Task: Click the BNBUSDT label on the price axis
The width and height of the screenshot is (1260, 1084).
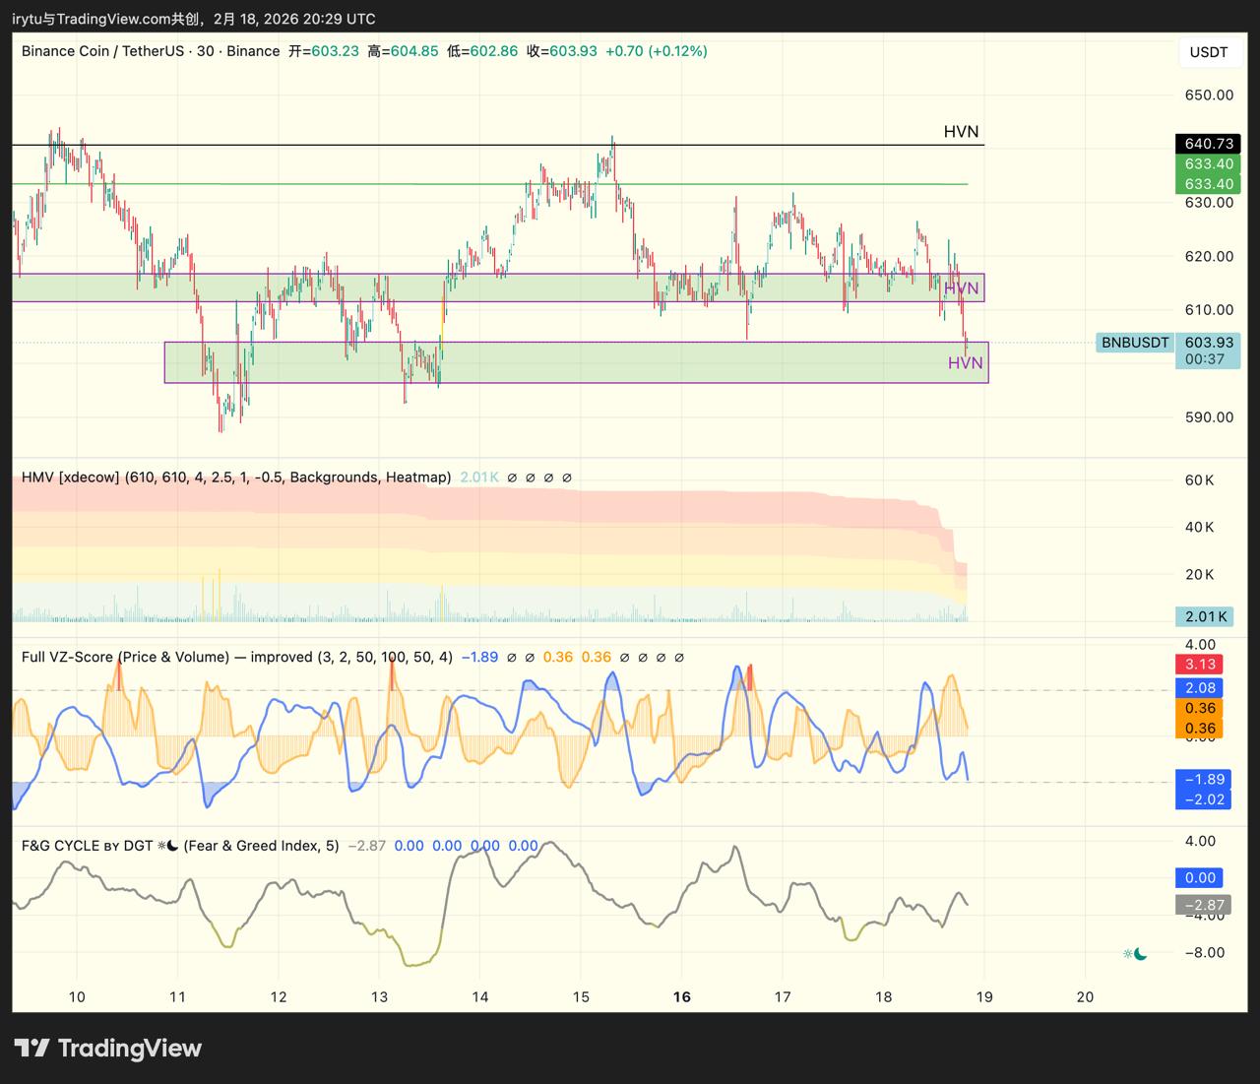Action: pos(1135,343)
